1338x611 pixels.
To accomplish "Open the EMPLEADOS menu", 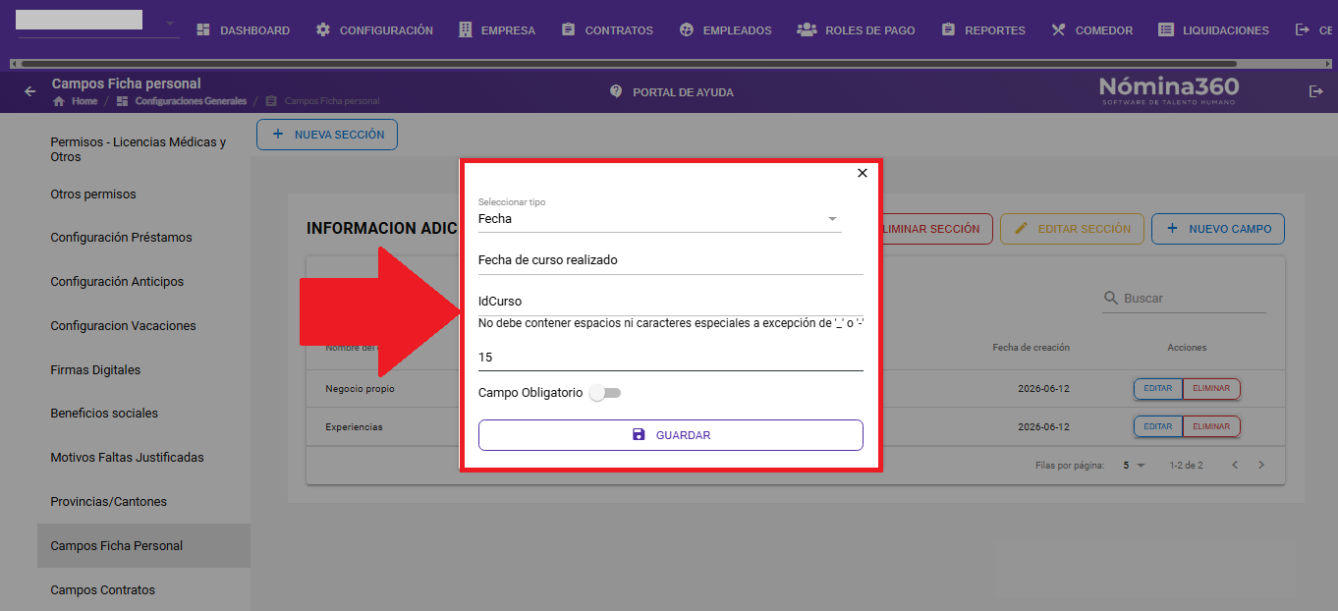I will [x=726, y=30].
